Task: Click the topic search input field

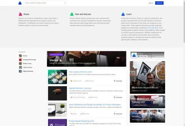Action: pos(45,3)
